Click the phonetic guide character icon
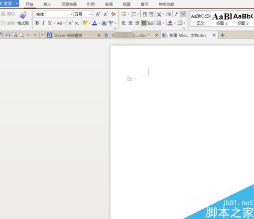The height and width of the screenshot is (219, 254). pyautogui.click(x=111, y=23)
